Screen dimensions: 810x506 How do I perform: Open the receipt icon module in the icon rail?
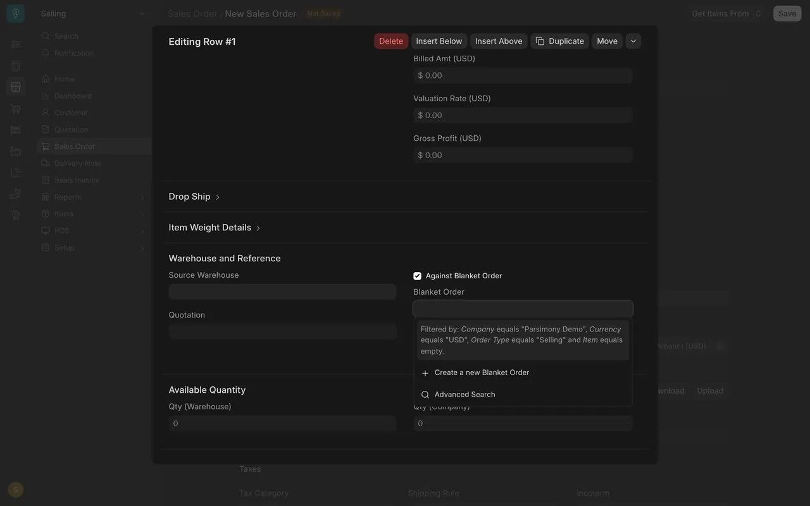pos(16,66)
